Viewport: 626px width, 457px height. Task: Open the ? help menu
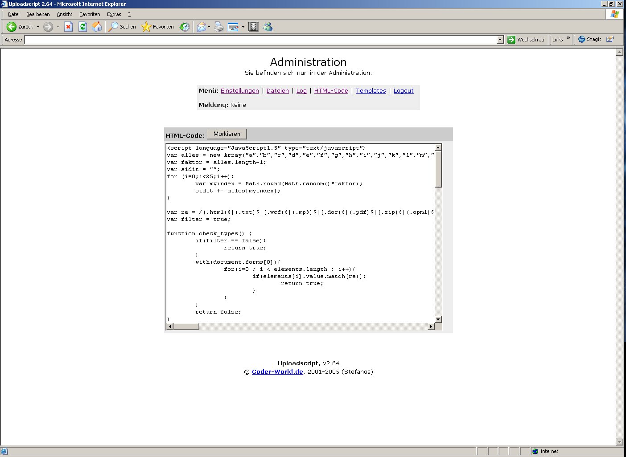point(129,14)
